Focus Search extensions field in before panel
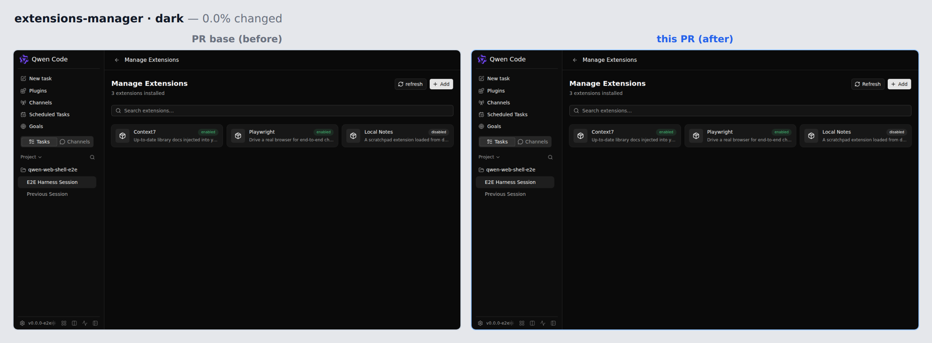This screenshot has width=932, height=343. 282,110
